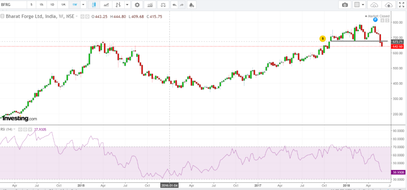The image size is (407, 190).
Task: Click the 90.0000 RSI axis label
Action: coord(398,131)
